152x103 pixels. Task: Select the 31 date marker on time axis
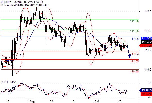click(9, 101)
